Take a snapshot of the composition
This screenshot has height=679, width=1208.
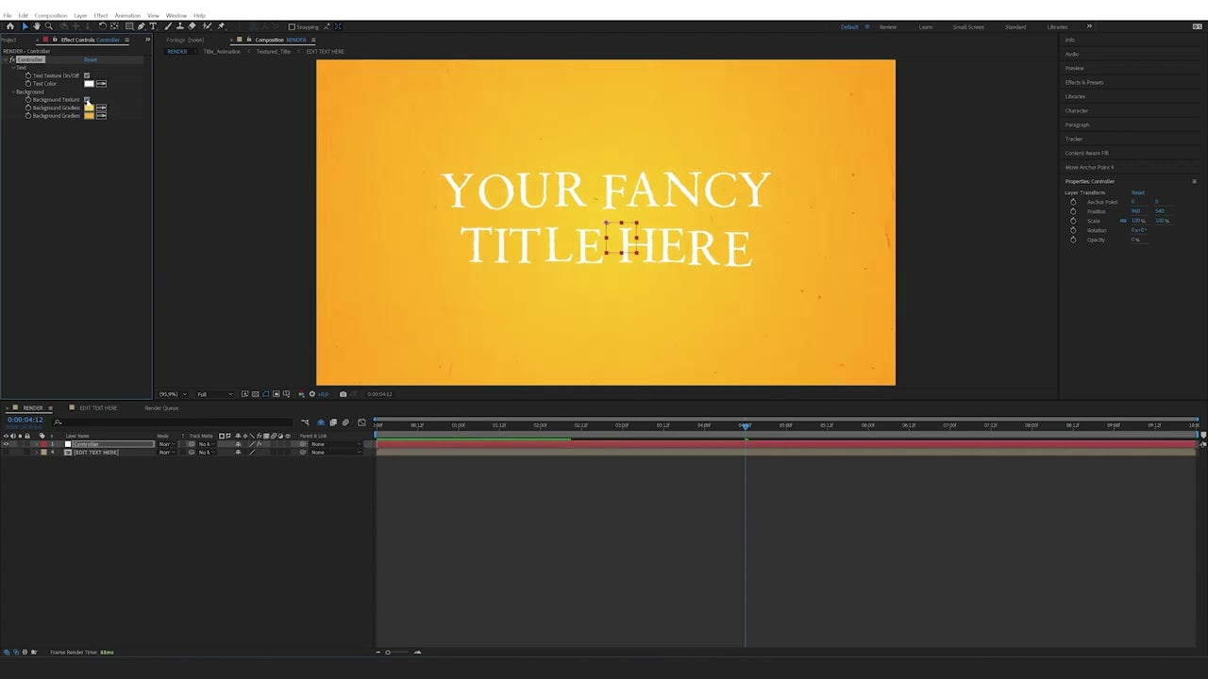pos(344,394)
